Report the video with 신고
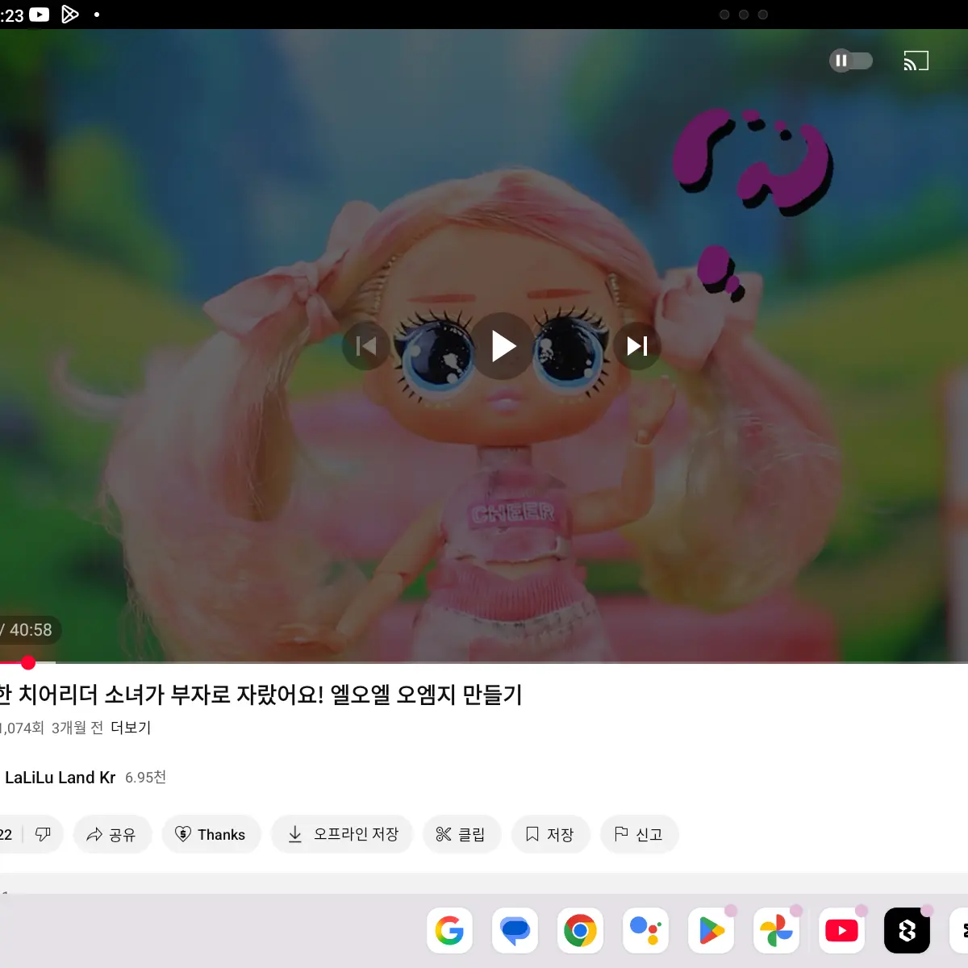 639,834
